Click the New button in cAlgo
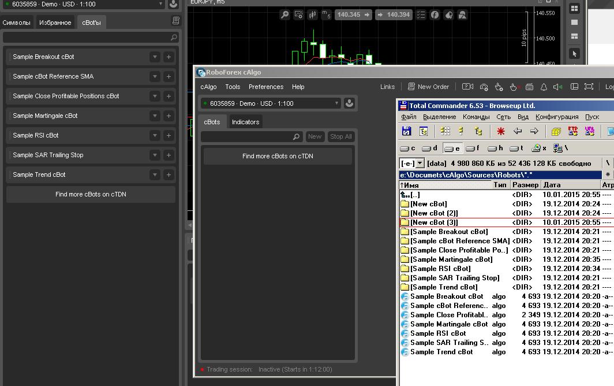 point(315,136)
